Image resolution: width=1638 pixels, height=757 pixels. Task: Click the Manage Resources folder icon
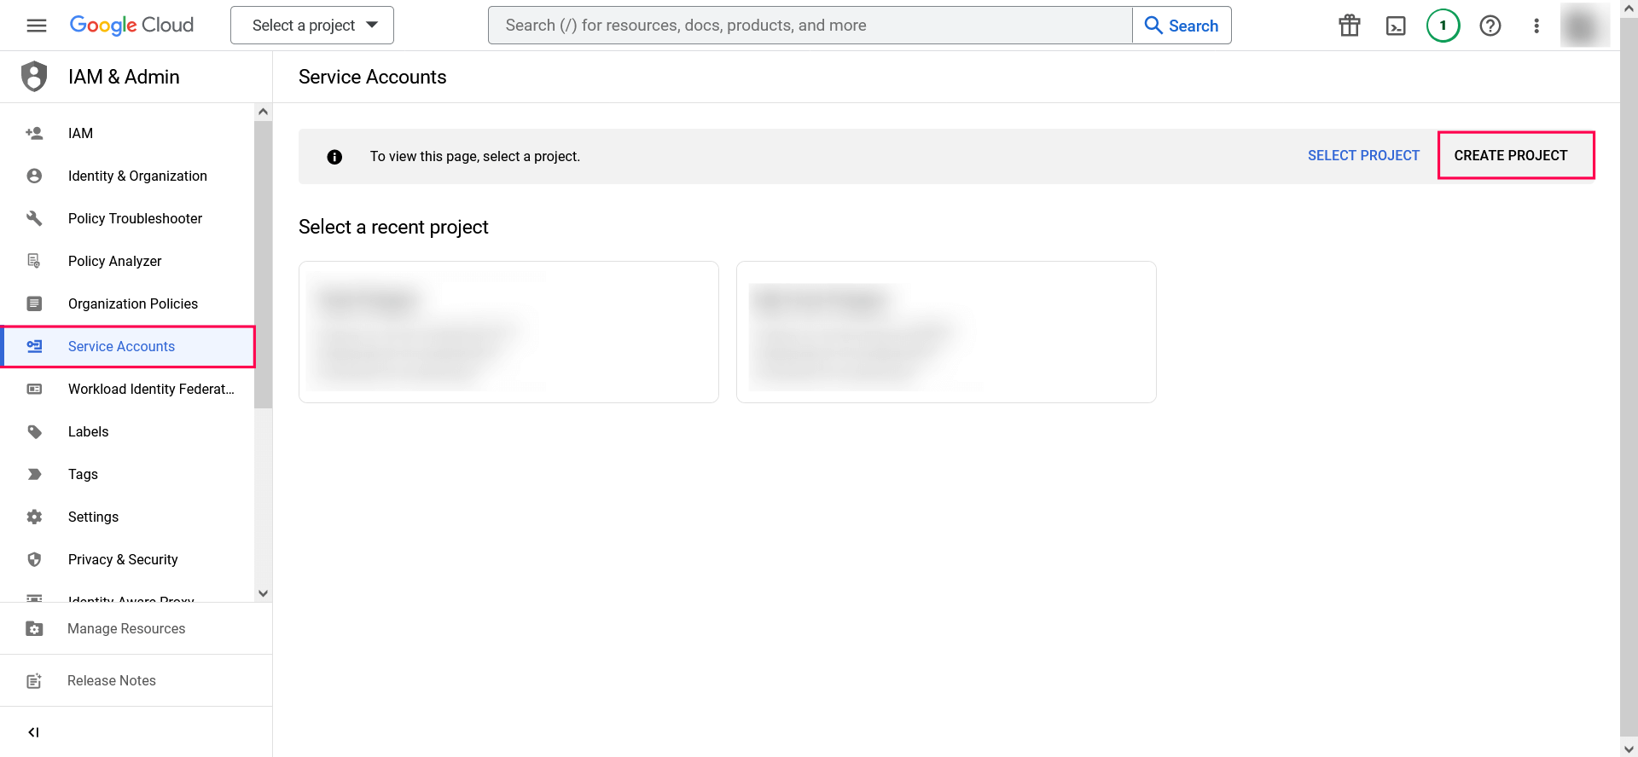point(34,628)
